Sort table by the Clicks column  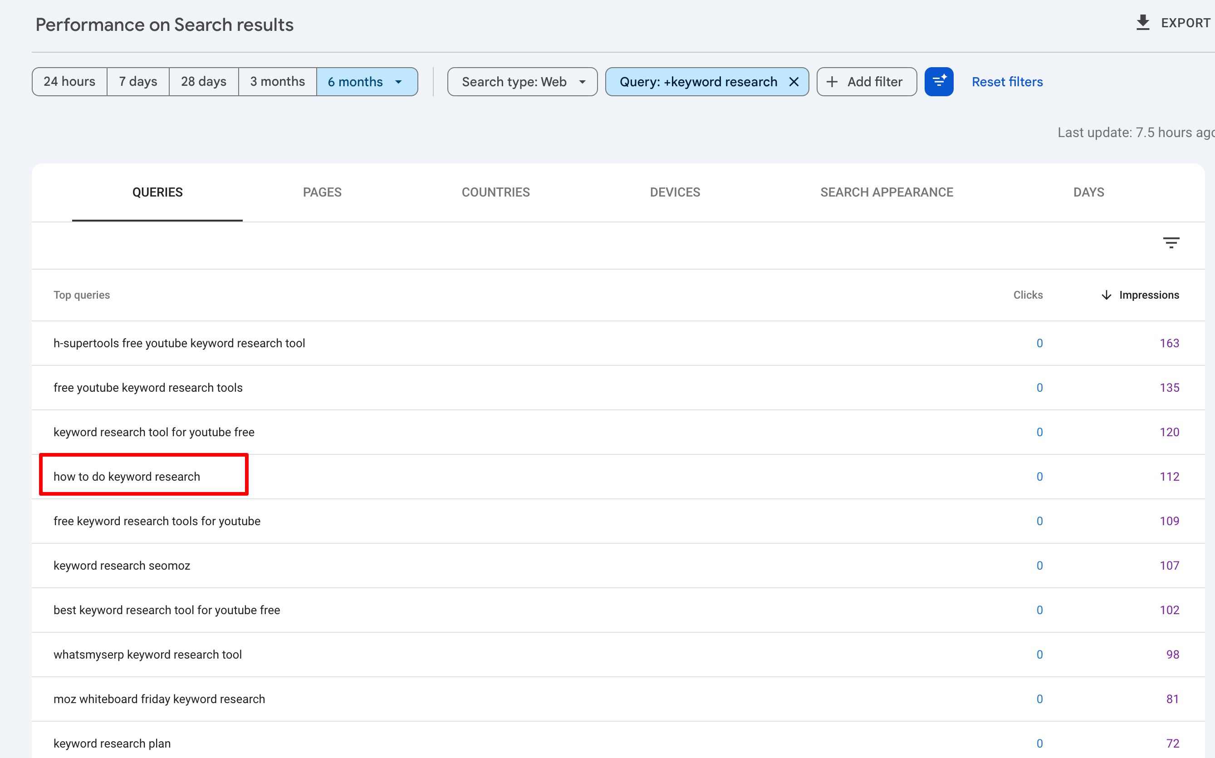tap(1028, 295)
